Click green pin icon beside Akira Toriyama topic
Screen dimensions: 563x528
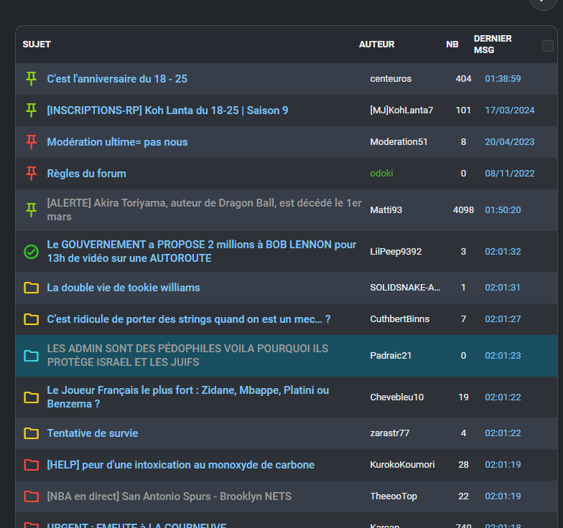(32, 209)
